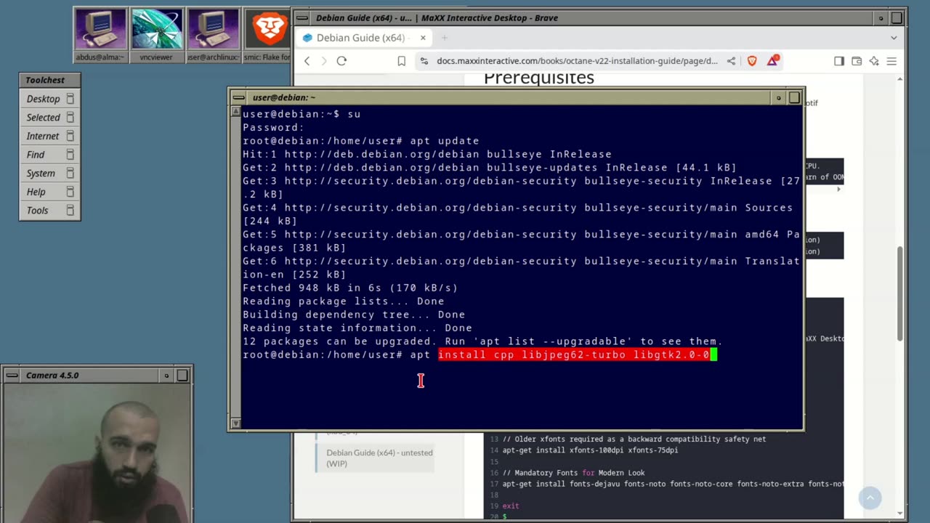930x523 pixels.
Task: Click the 'apt-get install xfonts-100dpi xfonts-75dpi' line
Action: pyautogui.click(x=590, y=450)
